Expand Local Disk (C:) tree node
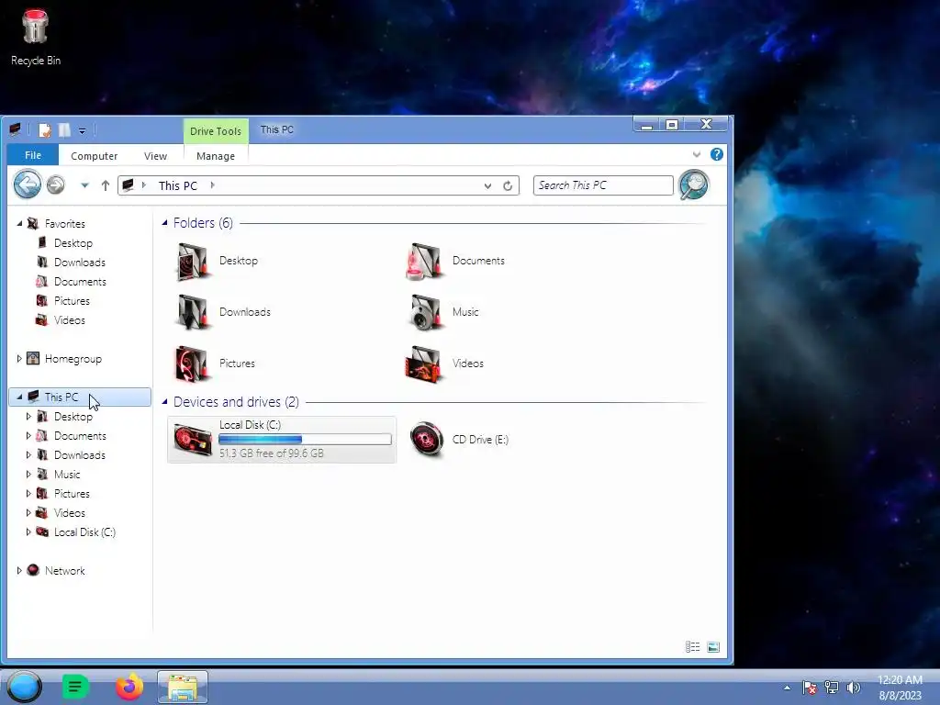The image size is (940, 705). [x=28, y=532]
